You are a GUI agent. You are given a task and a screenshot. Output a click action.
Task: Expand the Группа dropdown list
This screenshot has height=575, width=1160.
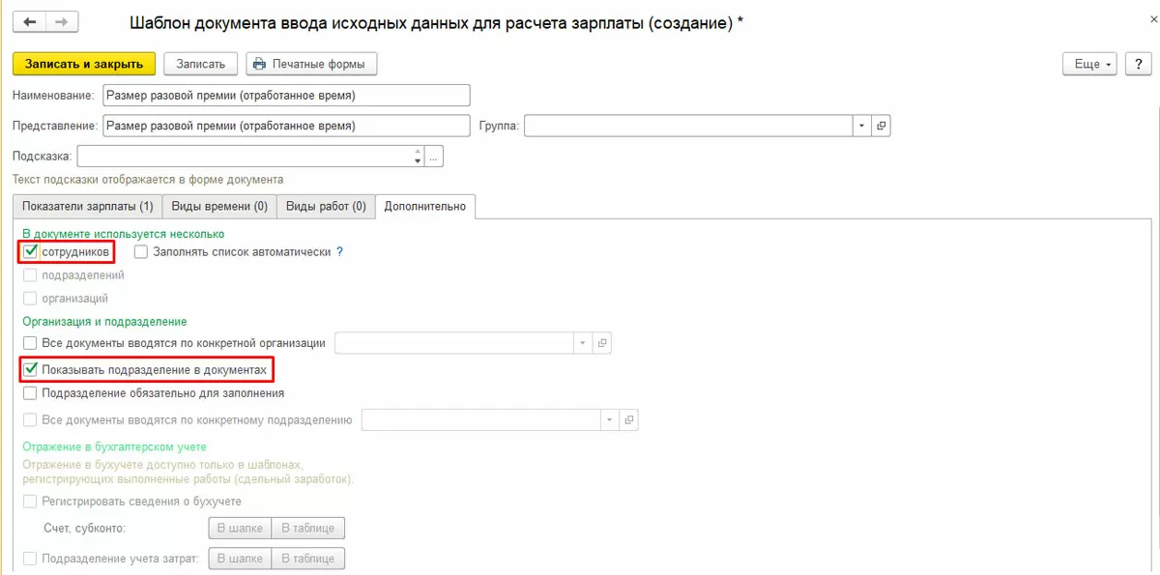point(861,126)
